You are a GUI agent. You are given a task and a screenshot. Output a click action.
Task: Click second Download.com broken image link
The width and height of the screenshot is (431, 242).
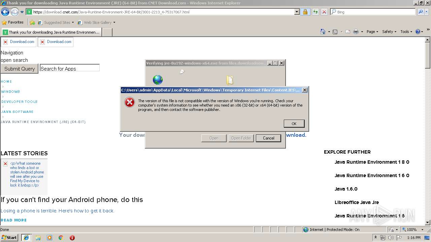tap(56, 42)
